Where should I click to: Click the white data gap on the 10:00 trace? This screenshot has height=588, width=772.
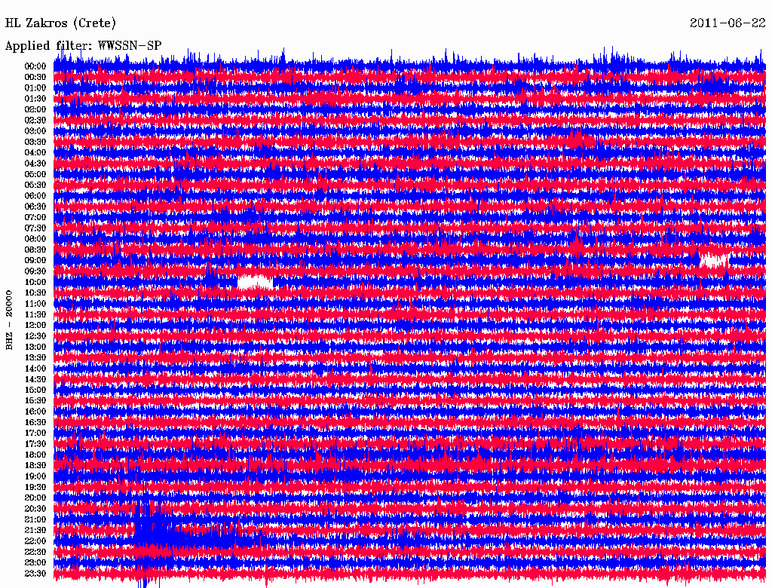[254, 282]
